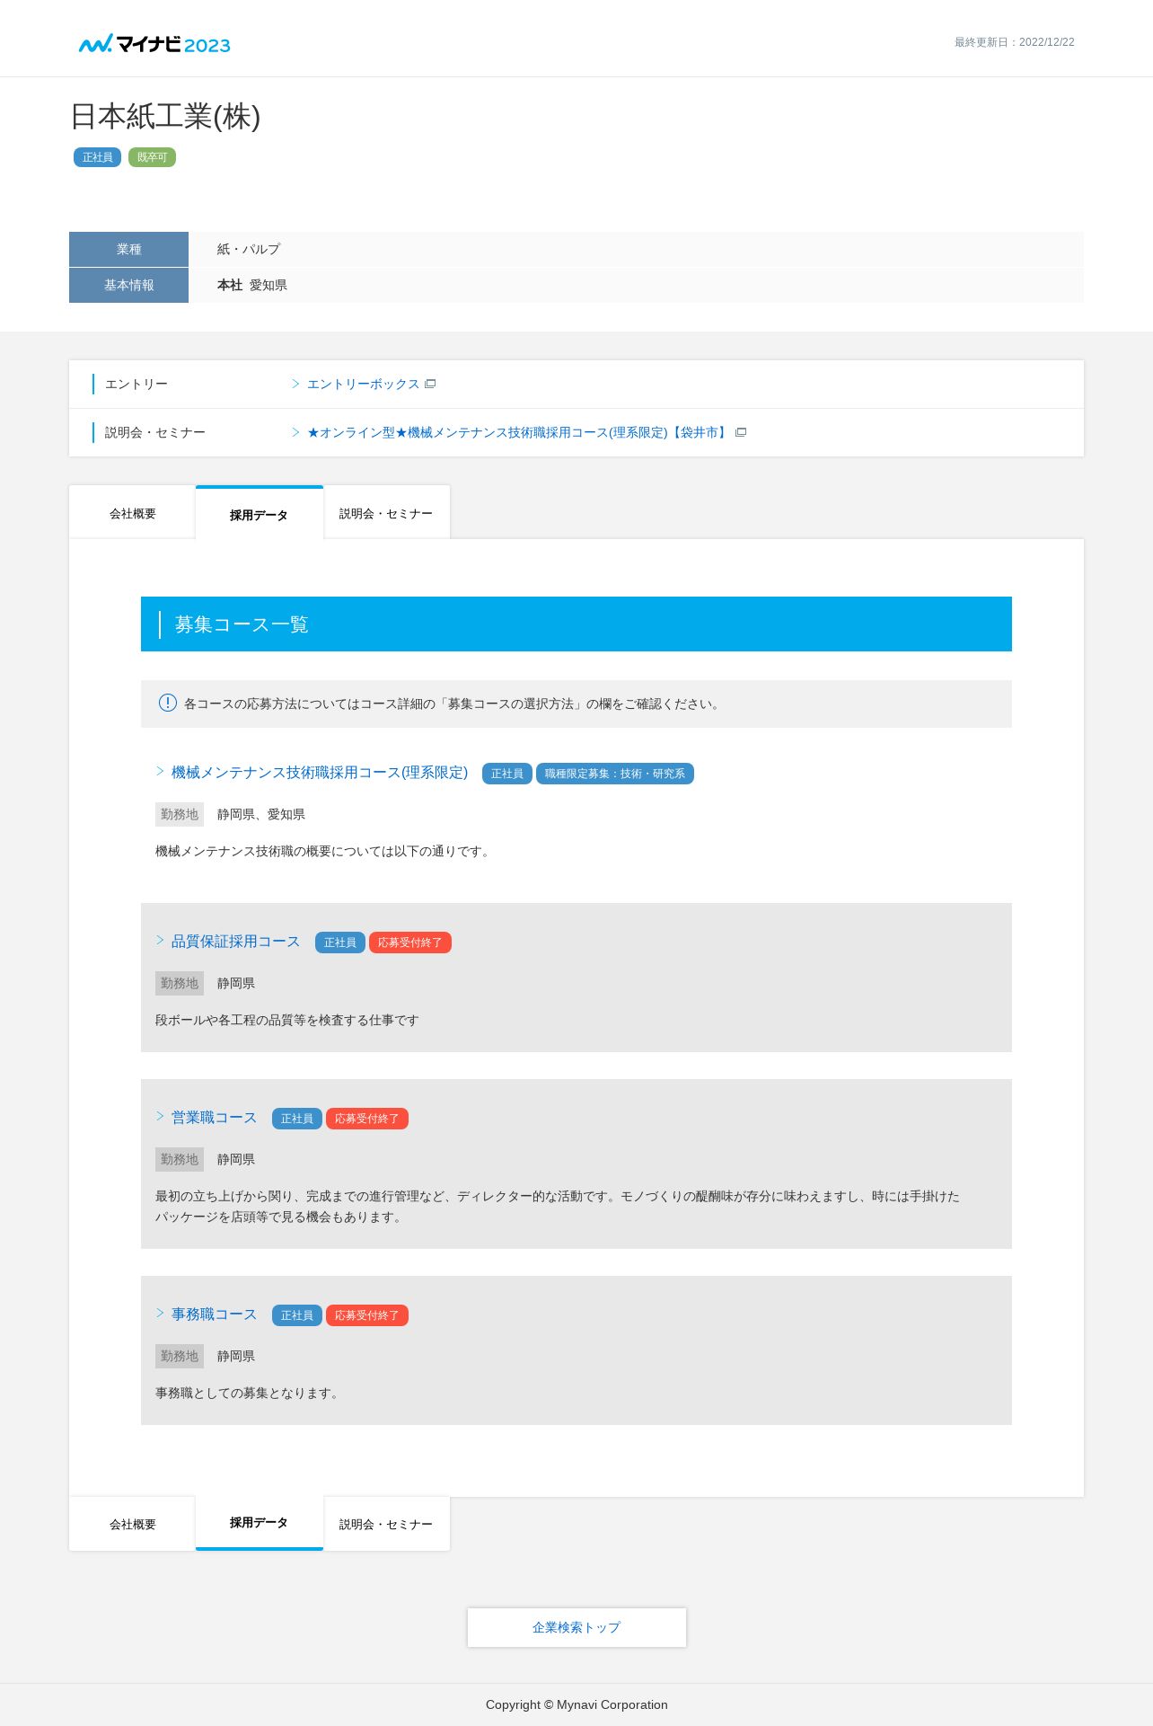Click 応募受付終了 badge on 品質保証採用コース
The width and height of the screenshot is (1153, 1726).
409,943
